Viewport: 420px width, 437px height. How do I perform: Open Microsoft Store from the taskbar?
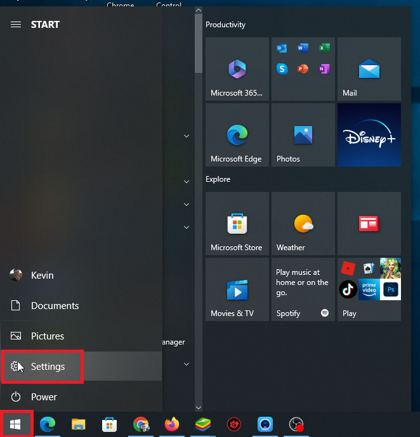(x=110, y=424)
